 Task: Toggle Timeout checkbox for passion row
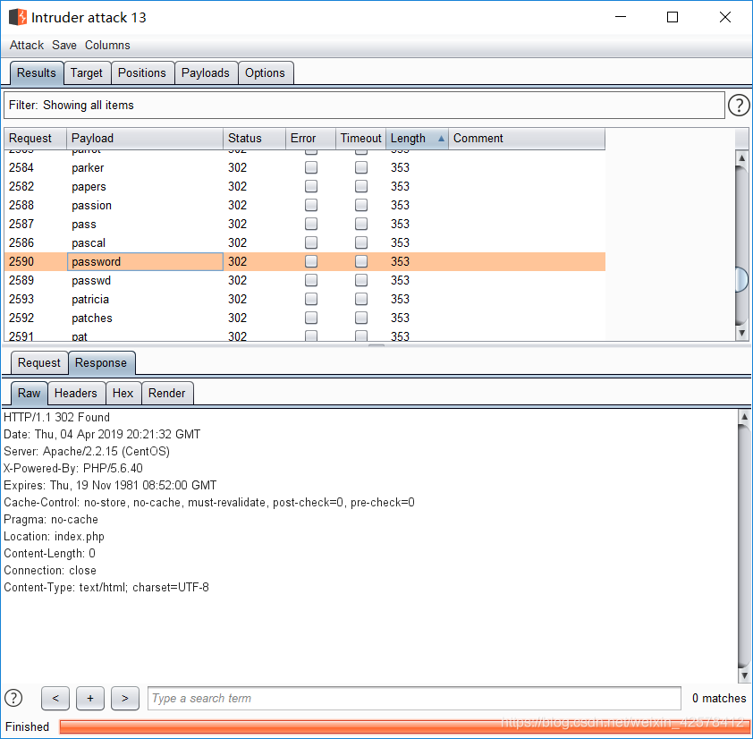[x=361, y=205]
